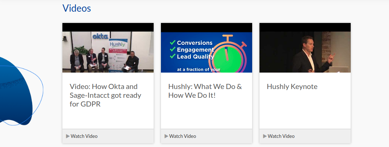The width and height of the screenshot is (389, 147).
Task: Open the Hushly Keynote speaker thumbnail
Action: 305,47
